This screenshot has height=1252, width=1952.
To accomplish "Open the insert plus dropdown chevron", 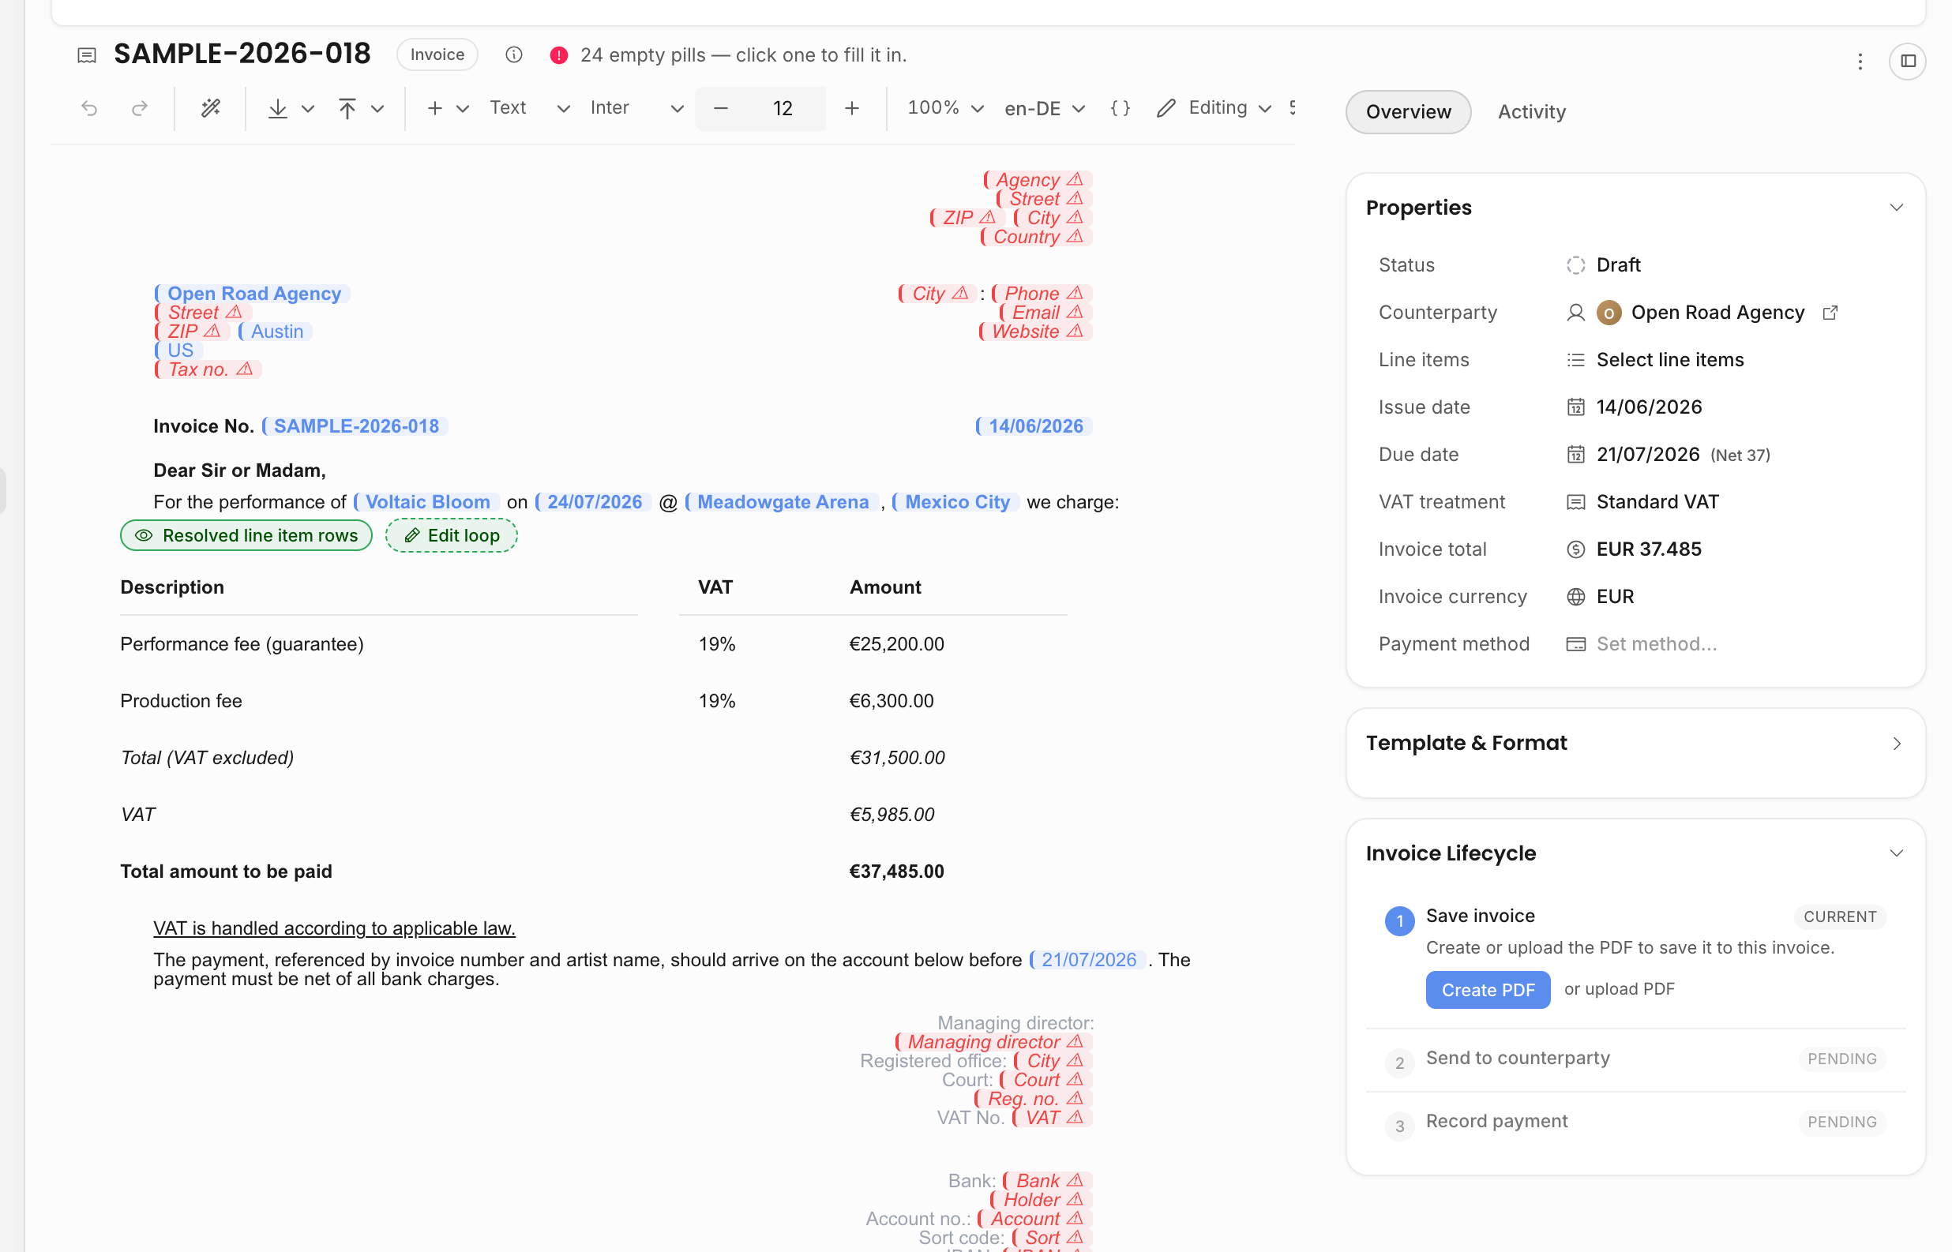I will coord(463,109).
